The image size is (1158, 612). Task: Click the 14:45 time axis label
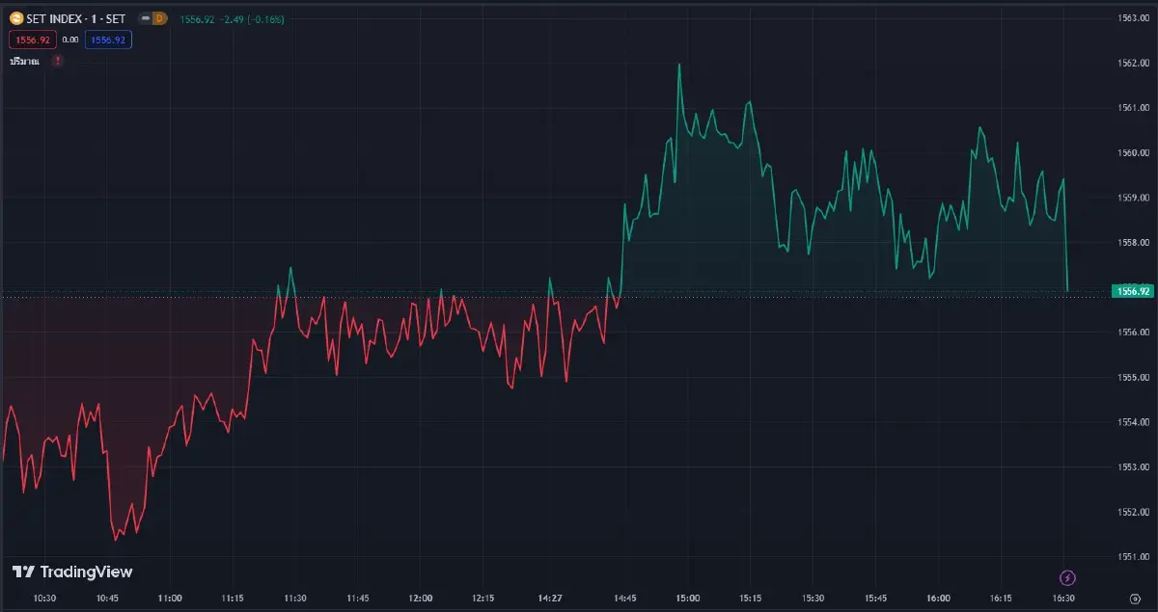coord(625,599)
